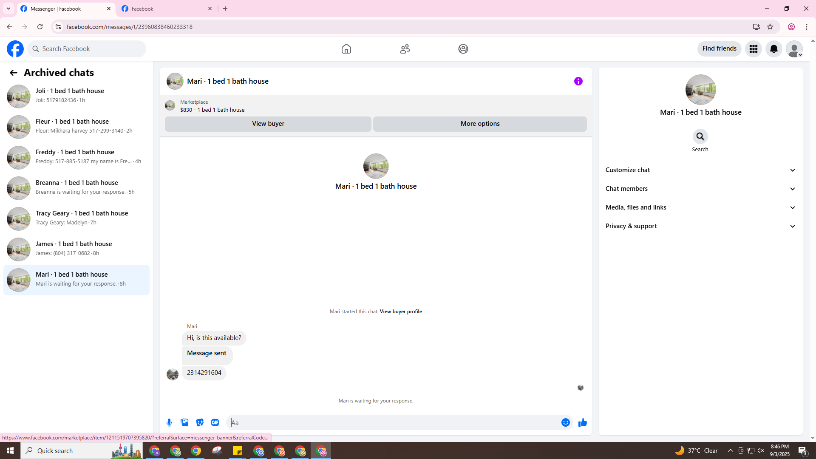
Task: Close the Messenger | Facebook tab
Action: coord(109,8)
